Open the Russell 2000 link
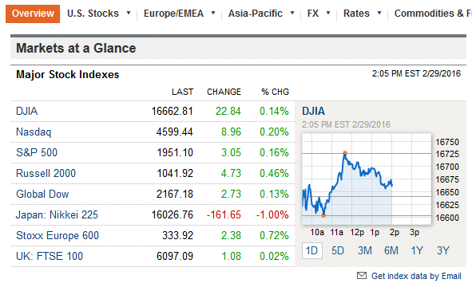The height and width of the screenshot is (287, 472). [x=46, y=174]
